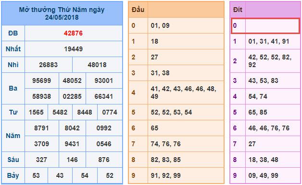Click value 65 in Đầu row 6

(x=154, y=128)
